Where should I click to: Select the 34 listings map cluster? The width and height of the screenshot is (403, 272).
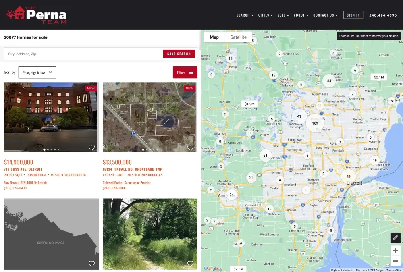[329, 81]
